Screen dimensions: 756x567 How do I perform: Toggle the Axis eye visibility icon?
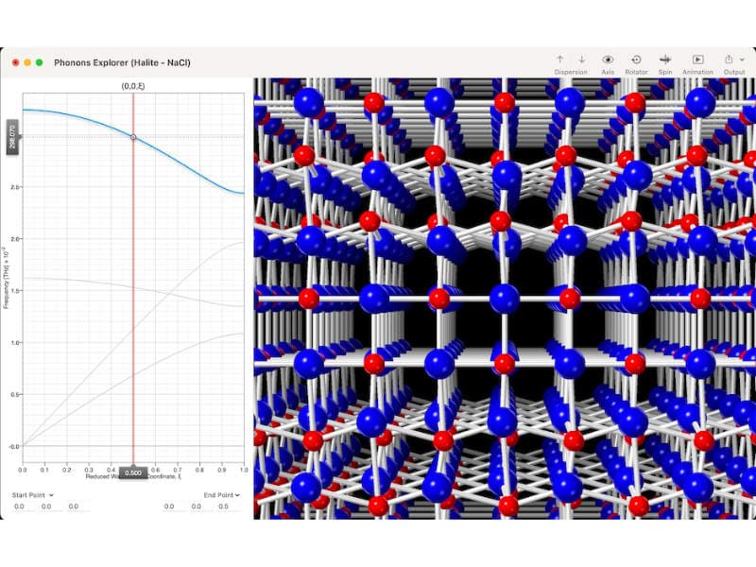pos(608,60)
